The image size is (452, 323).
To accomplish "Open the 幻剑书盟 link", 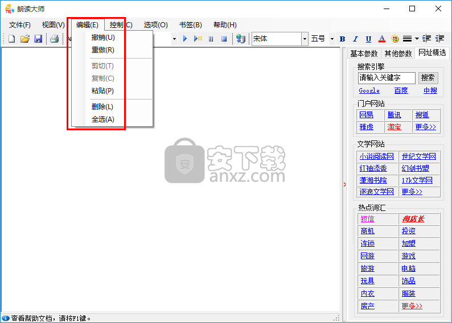I will pos(416,168).
